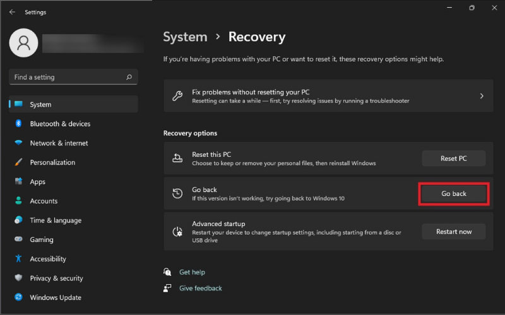Open the Accounts section
The width and height of the screenshot is (505, 315).
pos(73,200)
